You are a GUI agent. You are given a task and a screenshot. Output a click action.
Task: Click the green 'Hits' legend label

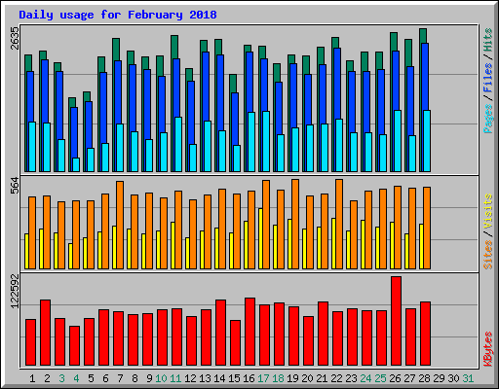[487, 40]
